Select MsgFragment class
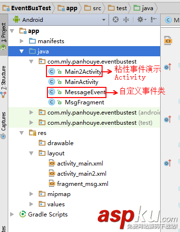180x232 pixels. 84,102
